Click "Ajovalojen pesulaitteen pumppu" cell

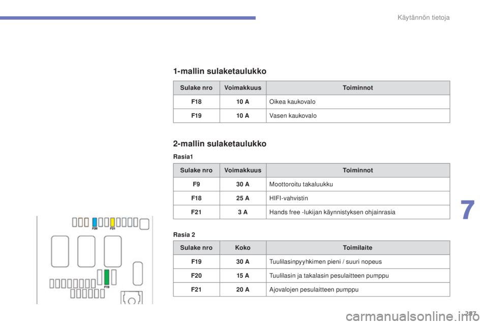pos(358,289)
